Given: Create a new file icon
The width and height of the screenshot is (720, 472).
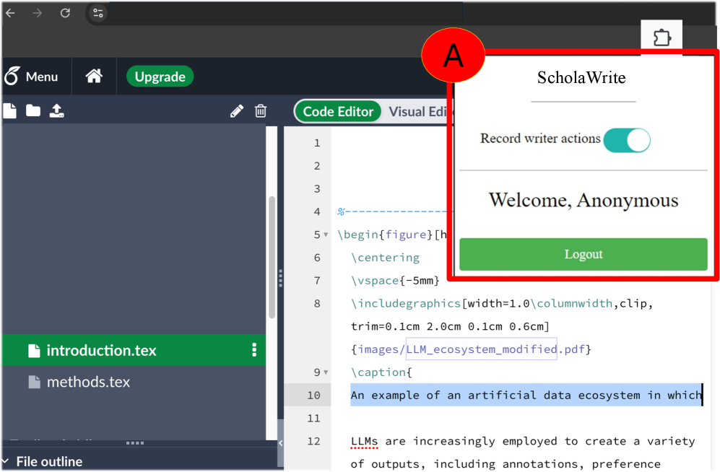Looking at the screenshot, I should (9, 110).
